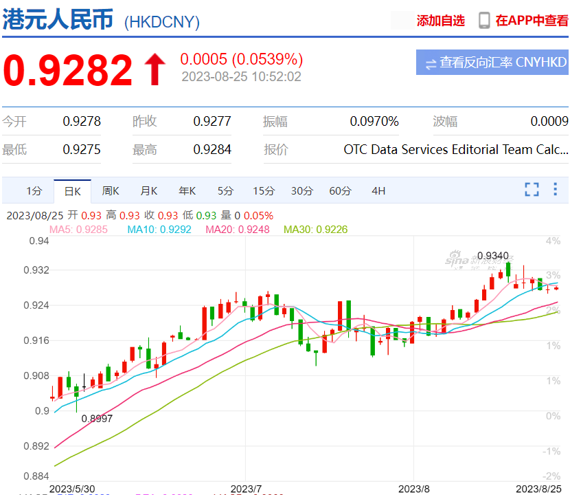This screenshot has height=495, width=570.
Task: Click the 0.884 price axis label
Action: (36, 476)
